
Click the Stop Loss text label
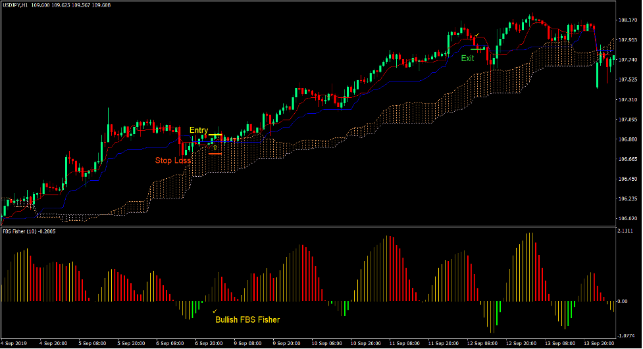coord(172,160)
